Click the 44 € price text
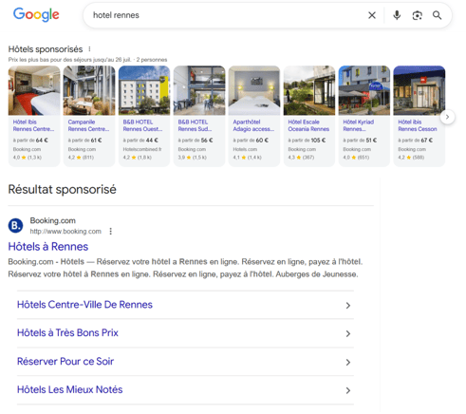 152,141
